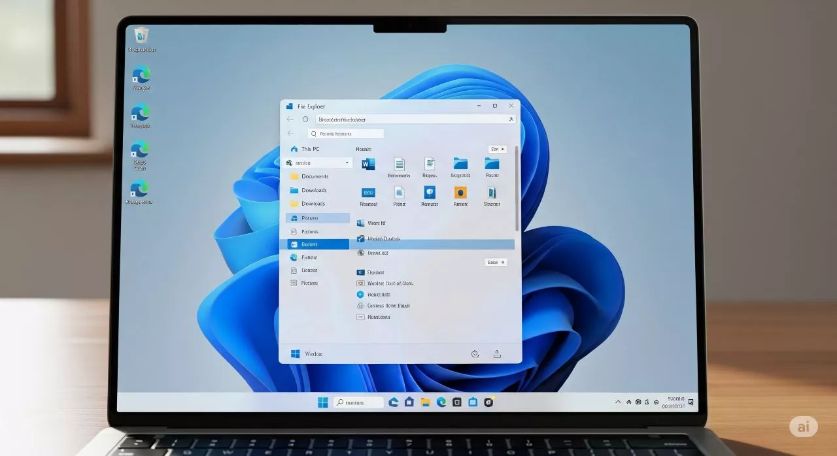Click the search field inside File Explorer
The image size is (837, 456).
coord(347,133)
